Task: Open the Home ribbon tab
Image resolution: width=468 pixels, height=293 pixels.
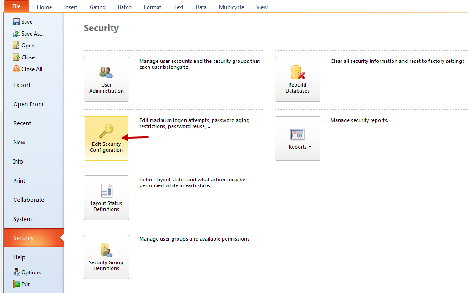Action: coord(44,7)
